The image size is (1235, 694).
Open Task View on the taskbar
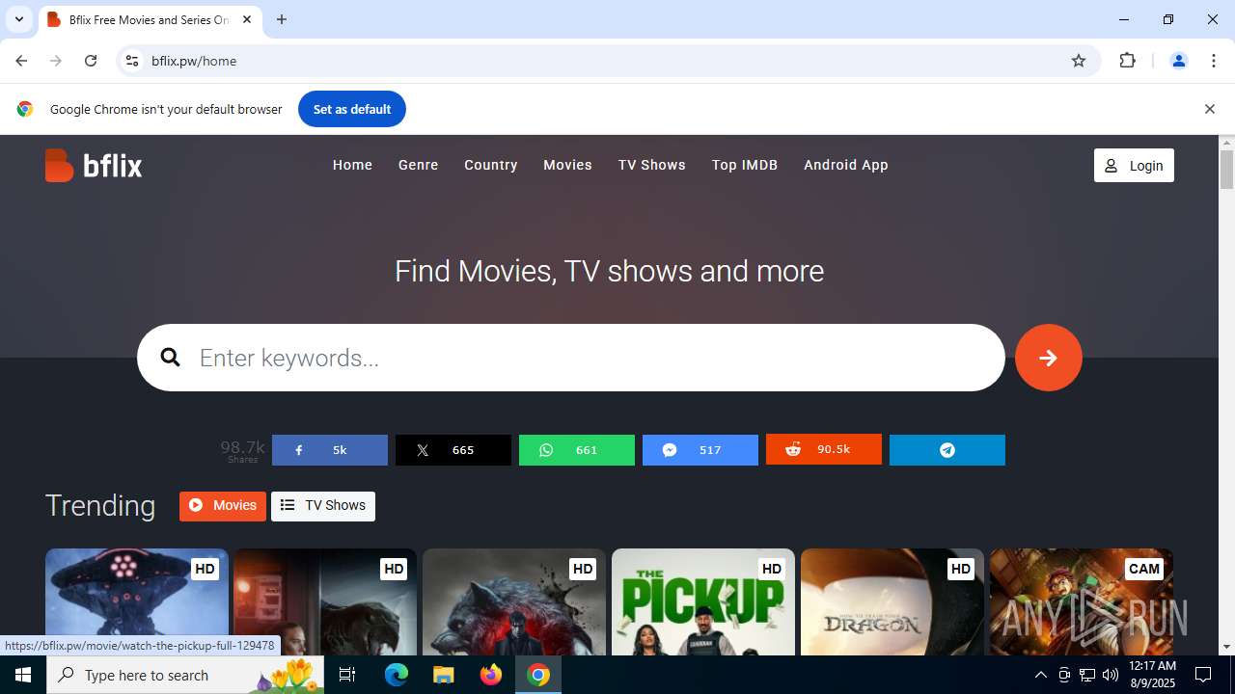pos(347,675)
